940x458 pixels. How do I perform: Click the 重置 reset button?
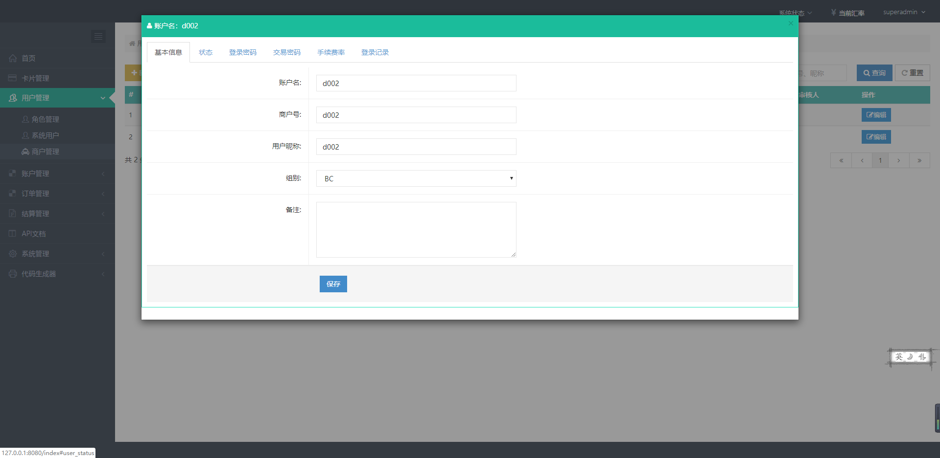[x=913, y=73]
